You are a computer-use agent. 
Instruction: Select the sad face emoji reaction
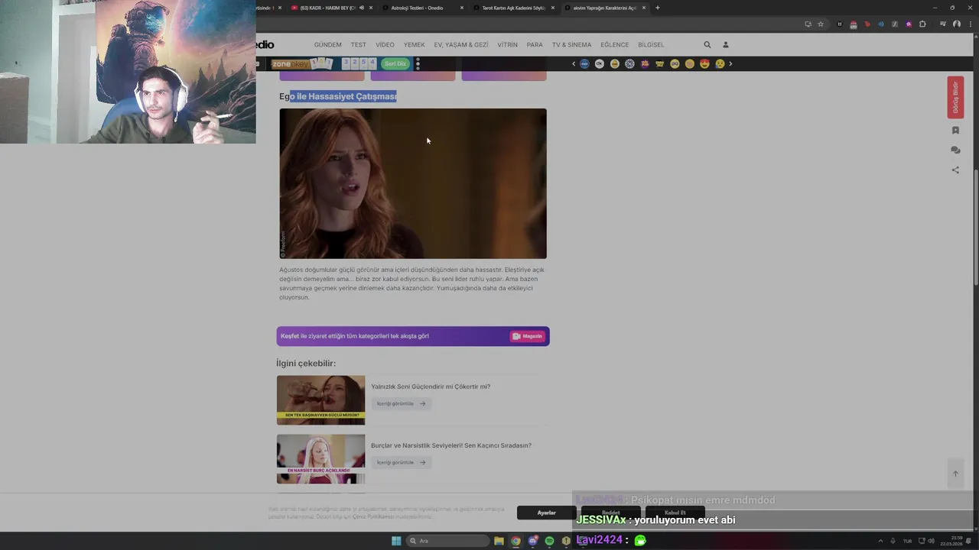pos(720,64)
